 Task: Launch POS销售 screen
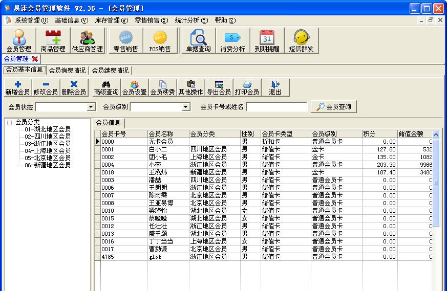(x=160, y=40)
